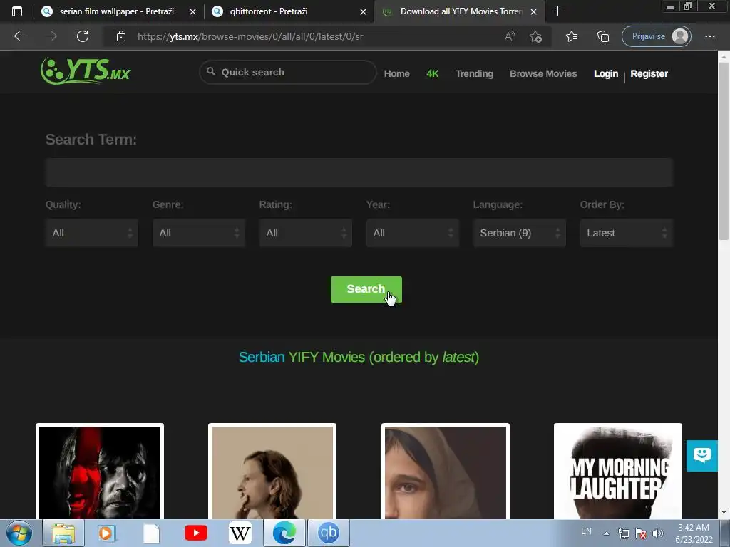Open the Year dropdown
The image size is (730, 547).
[413, 233]
